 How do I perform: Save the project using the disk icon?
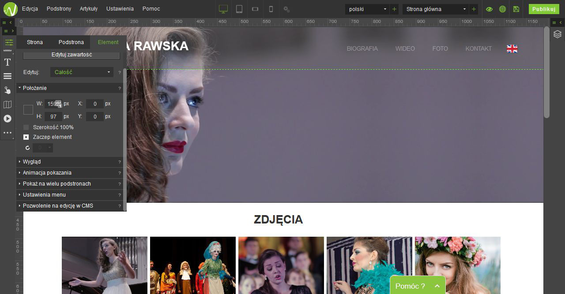point(516,8)
